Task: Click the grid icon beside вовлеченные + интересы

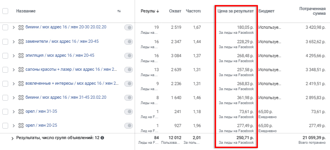Action: click(21, 84)
